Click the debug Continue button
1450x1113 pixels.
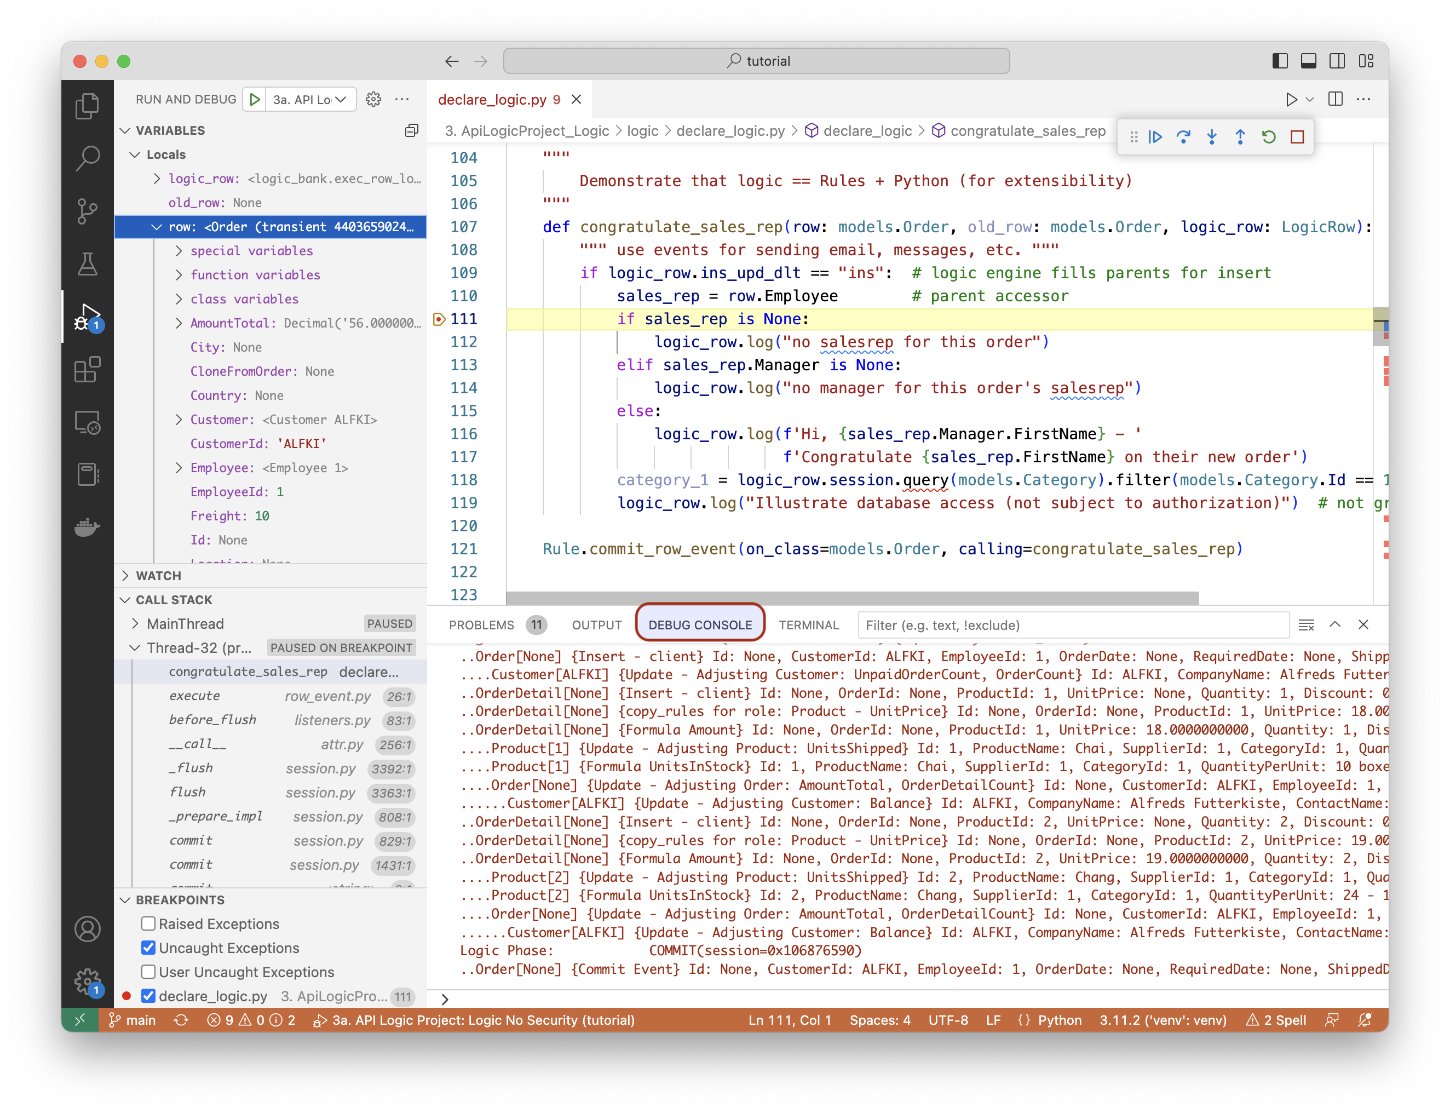pos(1155,137)
